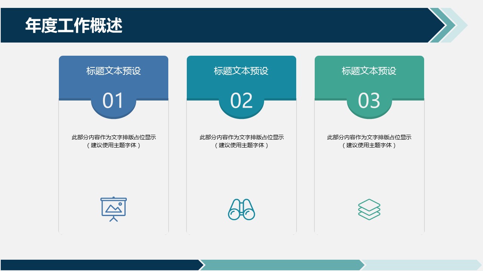Select 标题文本预设 heading on the blue card
This screenshot has width=483, height=271.
click(x=114, y=71)
